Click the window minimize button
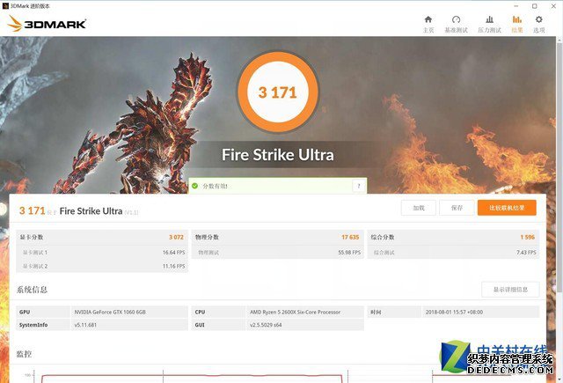Viewport: 563px width, 383px height. (516, 6)
